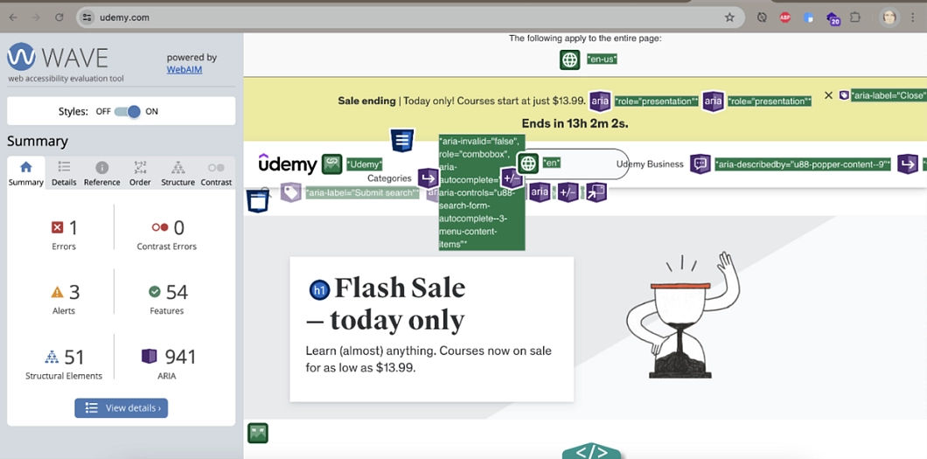
Task: Click the ARIA expanded +/- icon on the combobox
Action: [511, 177]
